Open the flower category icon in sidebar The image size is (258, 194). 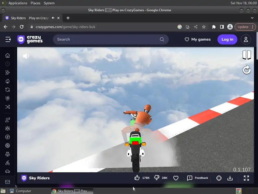click(x=8, y=154)
